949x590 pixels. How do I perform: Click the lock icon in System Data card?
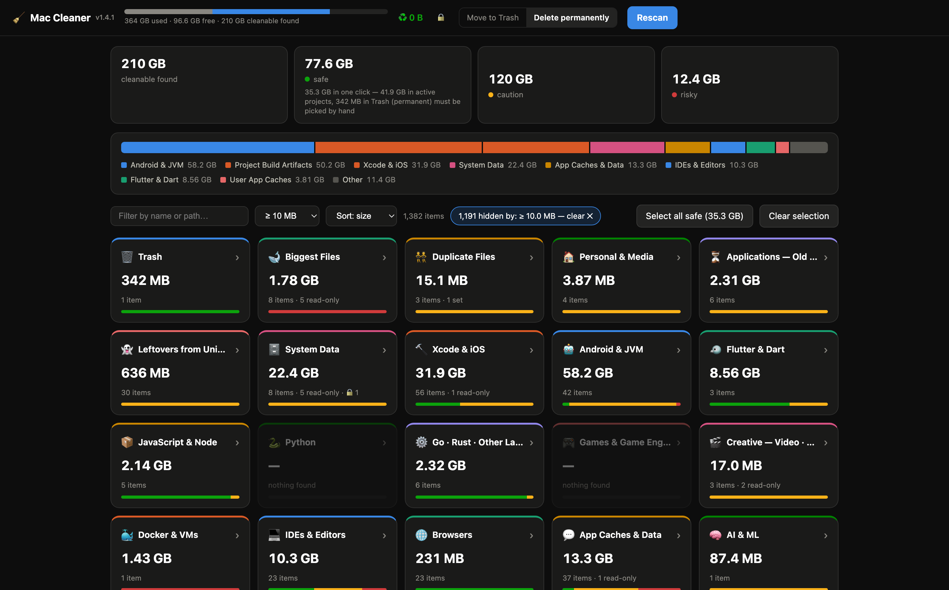pos(350,392)
